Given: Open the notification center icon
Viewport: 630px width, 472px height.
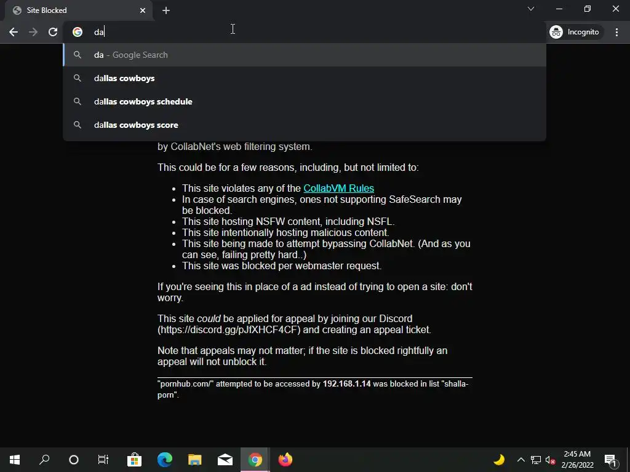Looking at the screenshot, I should click(x=610, y=460).
